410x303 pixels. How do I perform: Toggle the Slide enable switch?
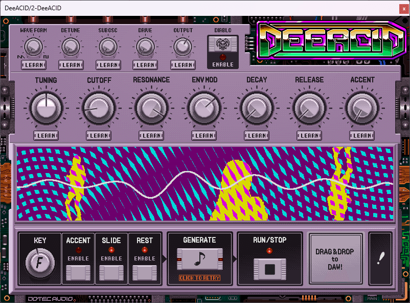pyautogui.click(x=111, y=273)
